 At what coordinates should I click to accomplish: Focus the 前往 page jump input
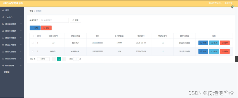click(x=76, y=59)
